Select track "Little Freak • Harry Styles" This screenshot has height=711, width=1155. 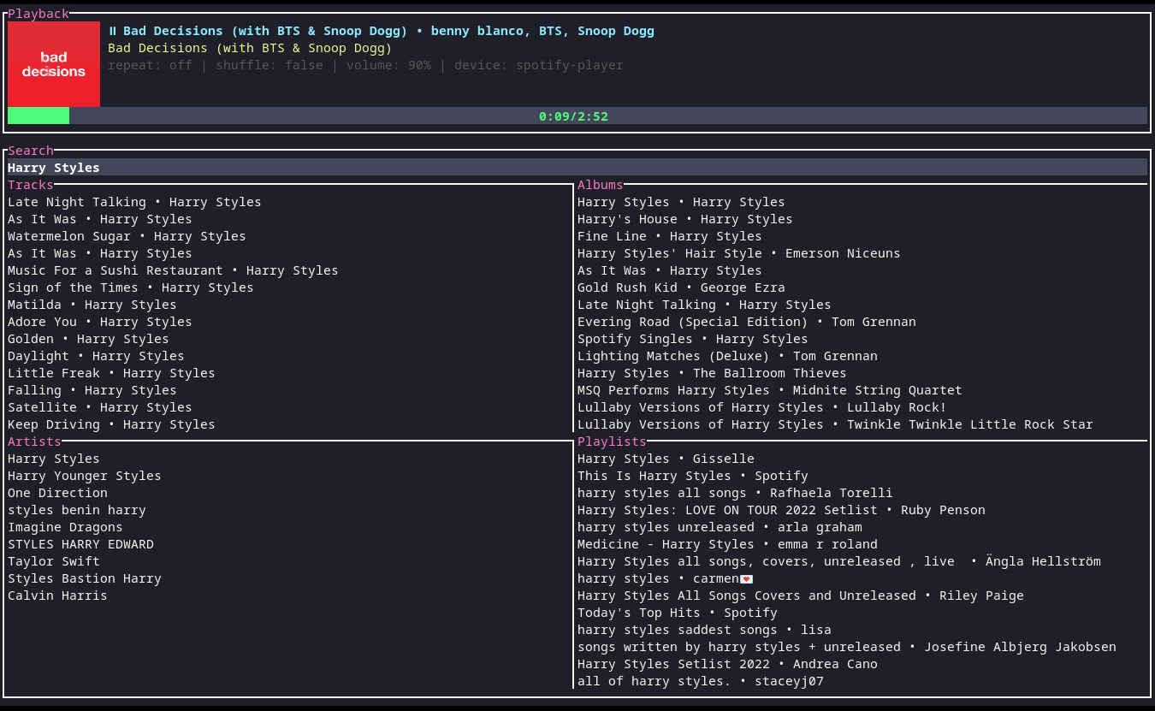click(x=111, y=373)
